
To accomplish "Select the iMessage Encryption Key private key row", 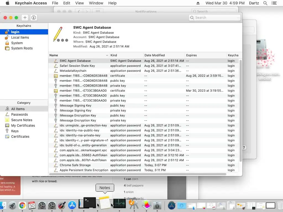I will 144,120.
